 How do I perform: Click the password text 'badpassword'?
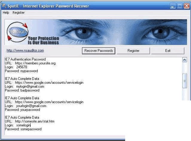tap(30, 90)
